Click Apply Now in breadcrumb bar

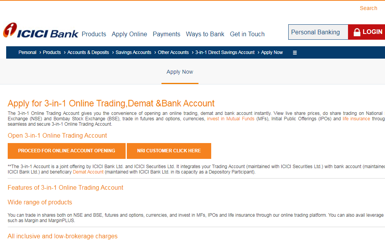pyautogui.click(x=272, y=52)
